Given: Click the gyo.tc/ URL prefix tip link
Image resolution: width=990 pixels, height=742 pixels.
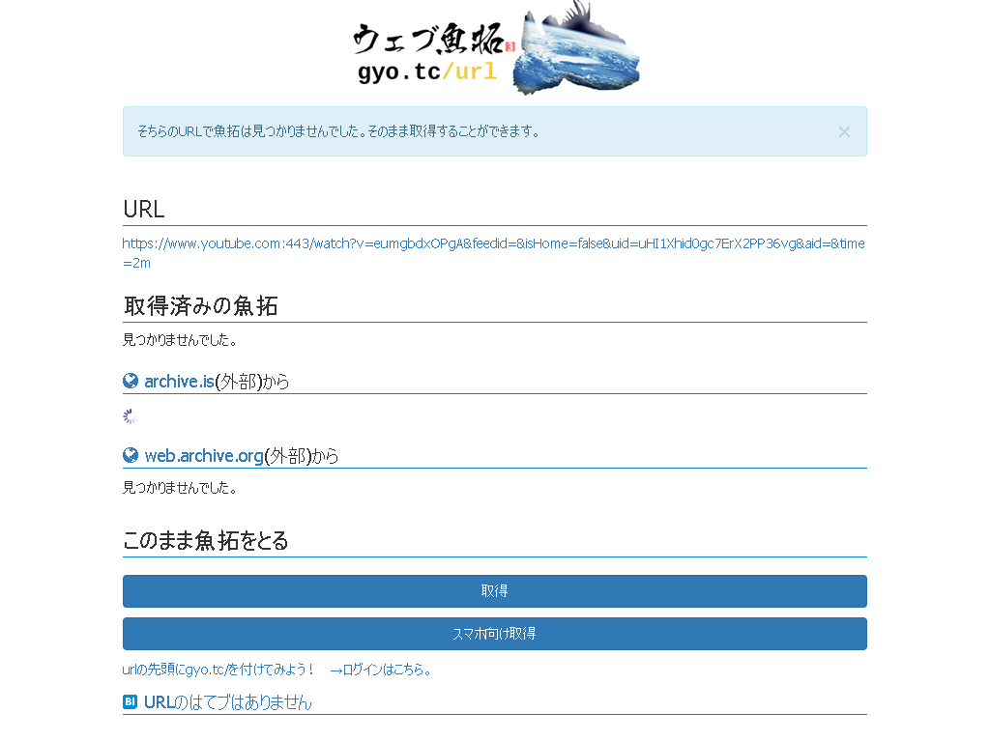Looking at the screenshot, I should tap(218, 670).
